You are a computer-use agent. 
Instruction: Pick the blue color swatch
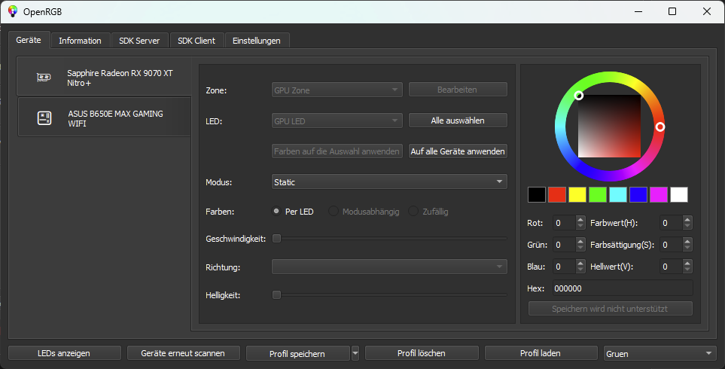pos(638,195)
